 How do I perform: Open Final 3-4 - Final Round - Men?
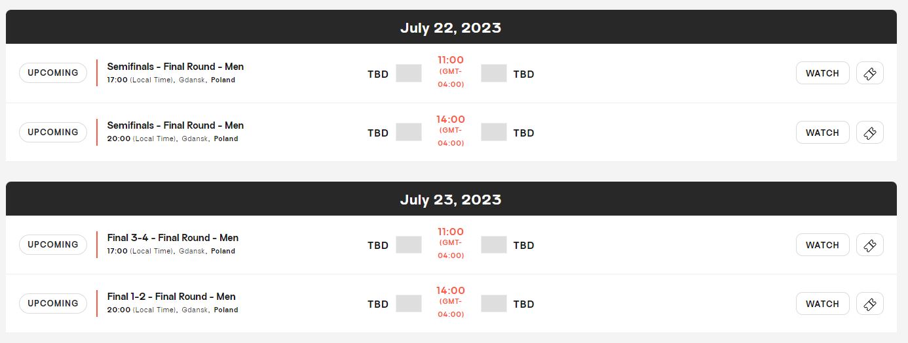coord(173,238)
